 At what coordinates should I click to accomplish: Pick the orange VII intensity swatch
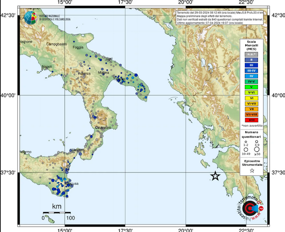click(x=252, y=109)
